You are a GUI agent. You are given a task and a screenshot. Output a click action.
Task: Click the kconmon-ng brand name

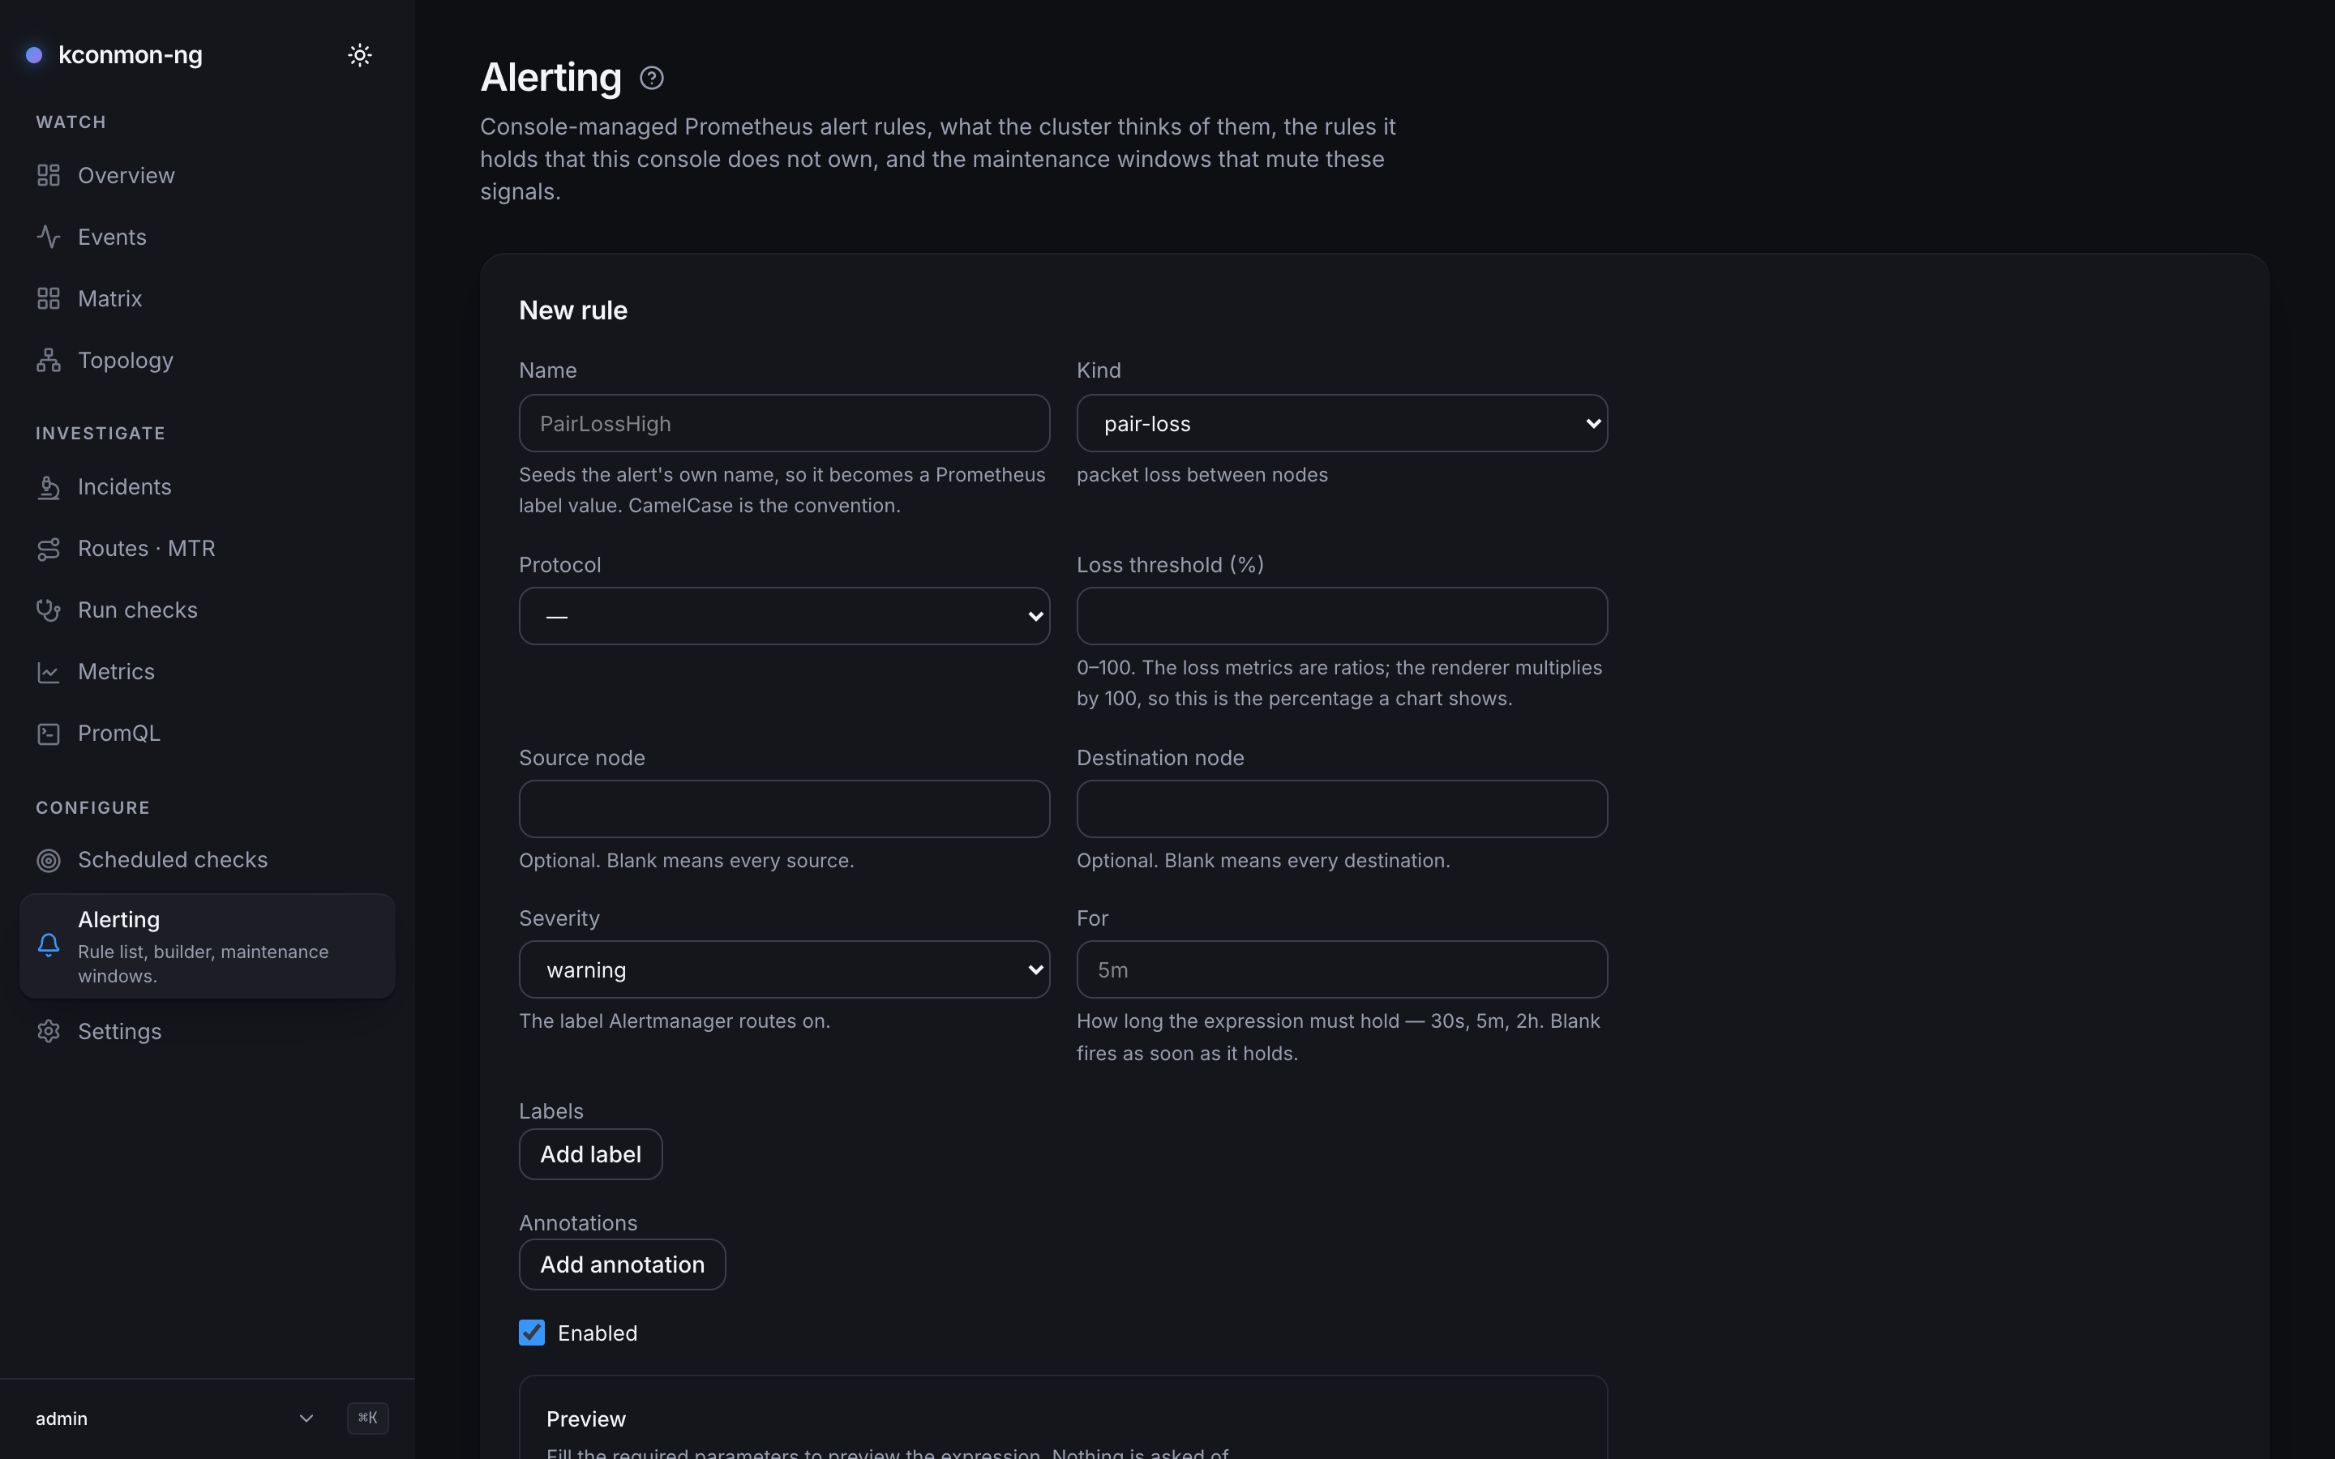tap(131, 55)
